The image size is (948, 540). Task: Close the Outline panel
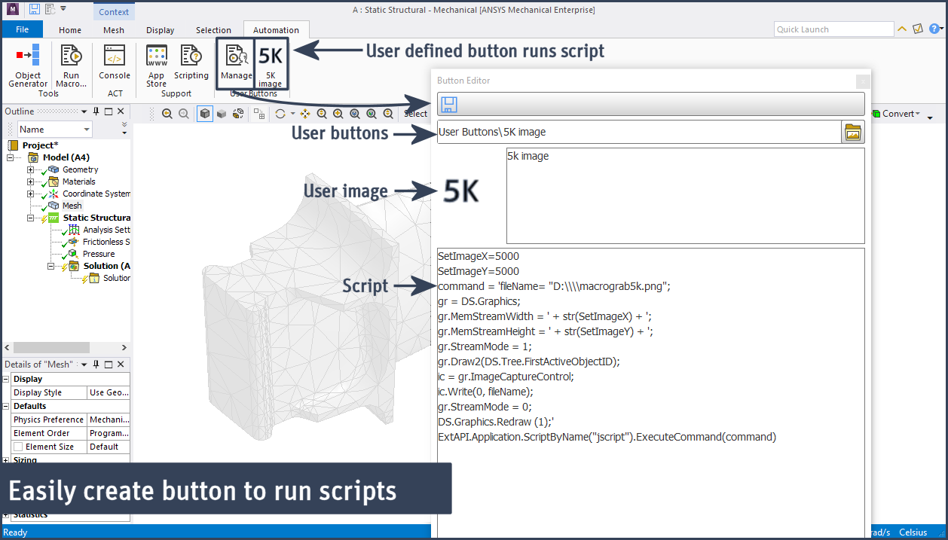(x=121, y=111)
